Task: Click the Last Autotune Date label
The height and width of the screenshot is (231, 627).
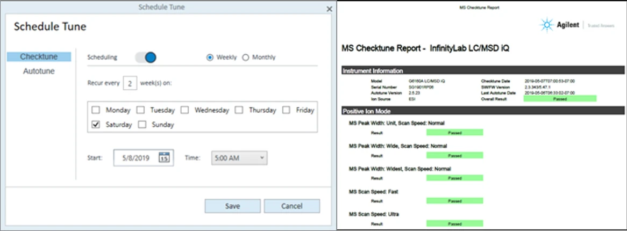Action: 497,93
